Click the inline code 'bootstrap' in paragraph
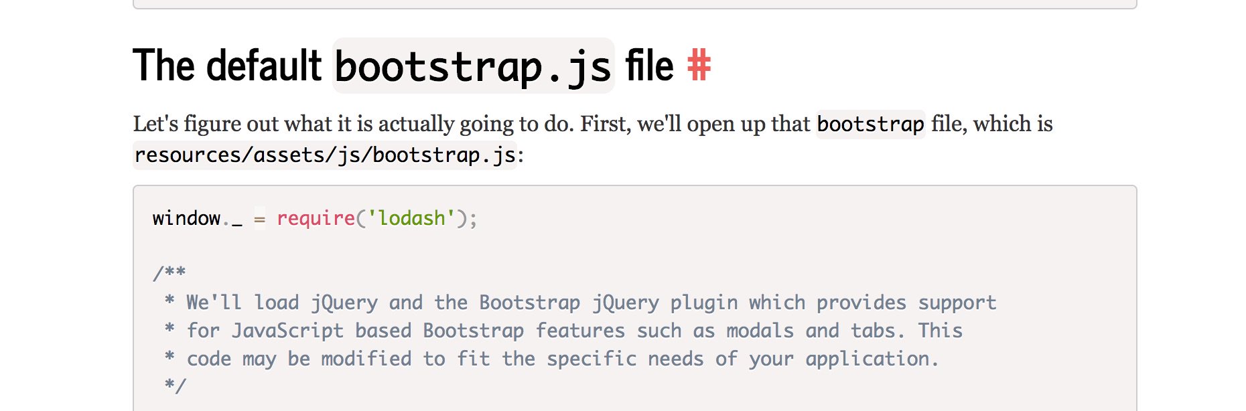The width and height of the screenshot is (1246, 411). (x=870, y=124)
